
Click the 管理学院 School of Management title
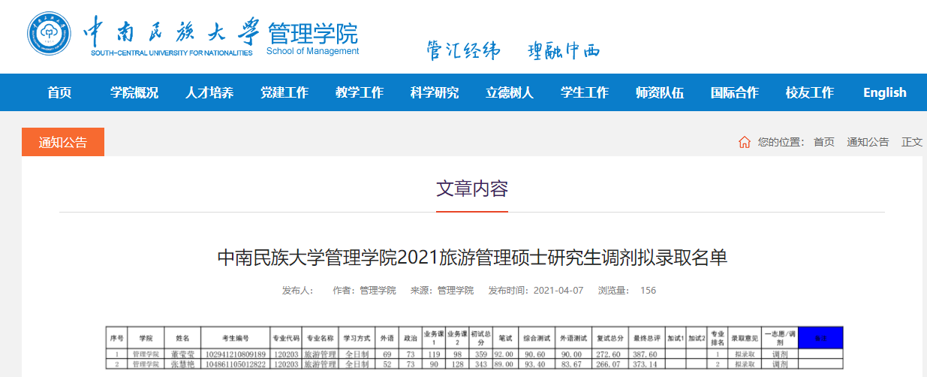pyautogui.click(x=312, y=39)
